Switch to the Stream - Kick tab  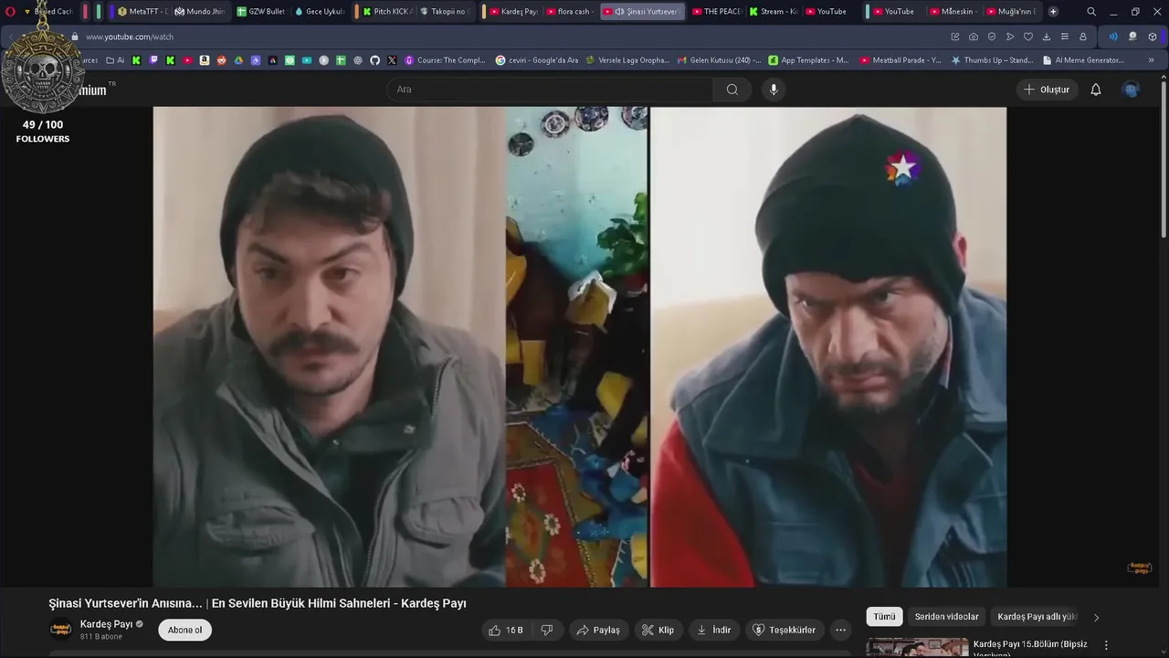click(774, 12)
